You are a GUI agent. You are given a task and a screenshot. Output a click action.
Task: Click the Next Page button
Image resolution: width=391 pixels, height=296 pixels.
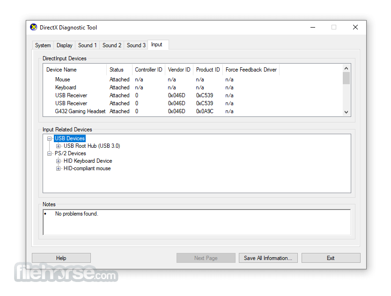tap(206, 258)
